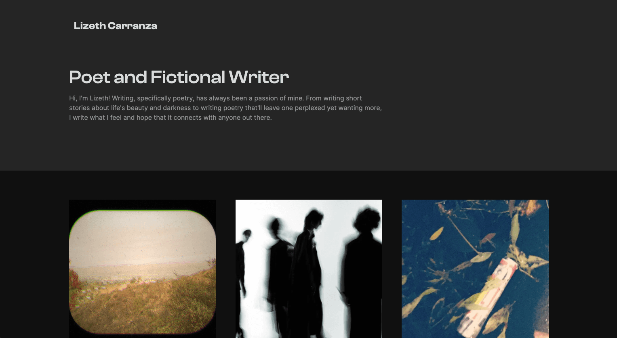The image size is (617, 338).
Task: Open the vintage grassy hillside landscape thumbnail
Action: tap(143, 269)
